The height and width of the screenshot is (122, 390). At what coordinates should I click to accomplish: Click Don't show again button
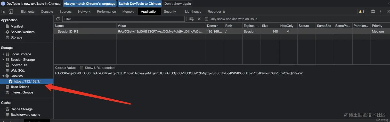pos(178,4)
